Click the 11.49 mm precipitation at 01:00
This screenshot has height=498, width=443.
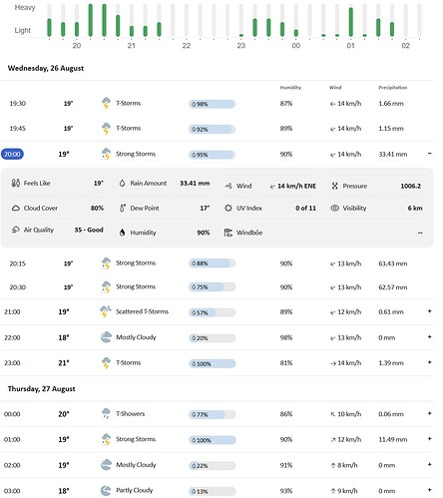click(393, 440)
